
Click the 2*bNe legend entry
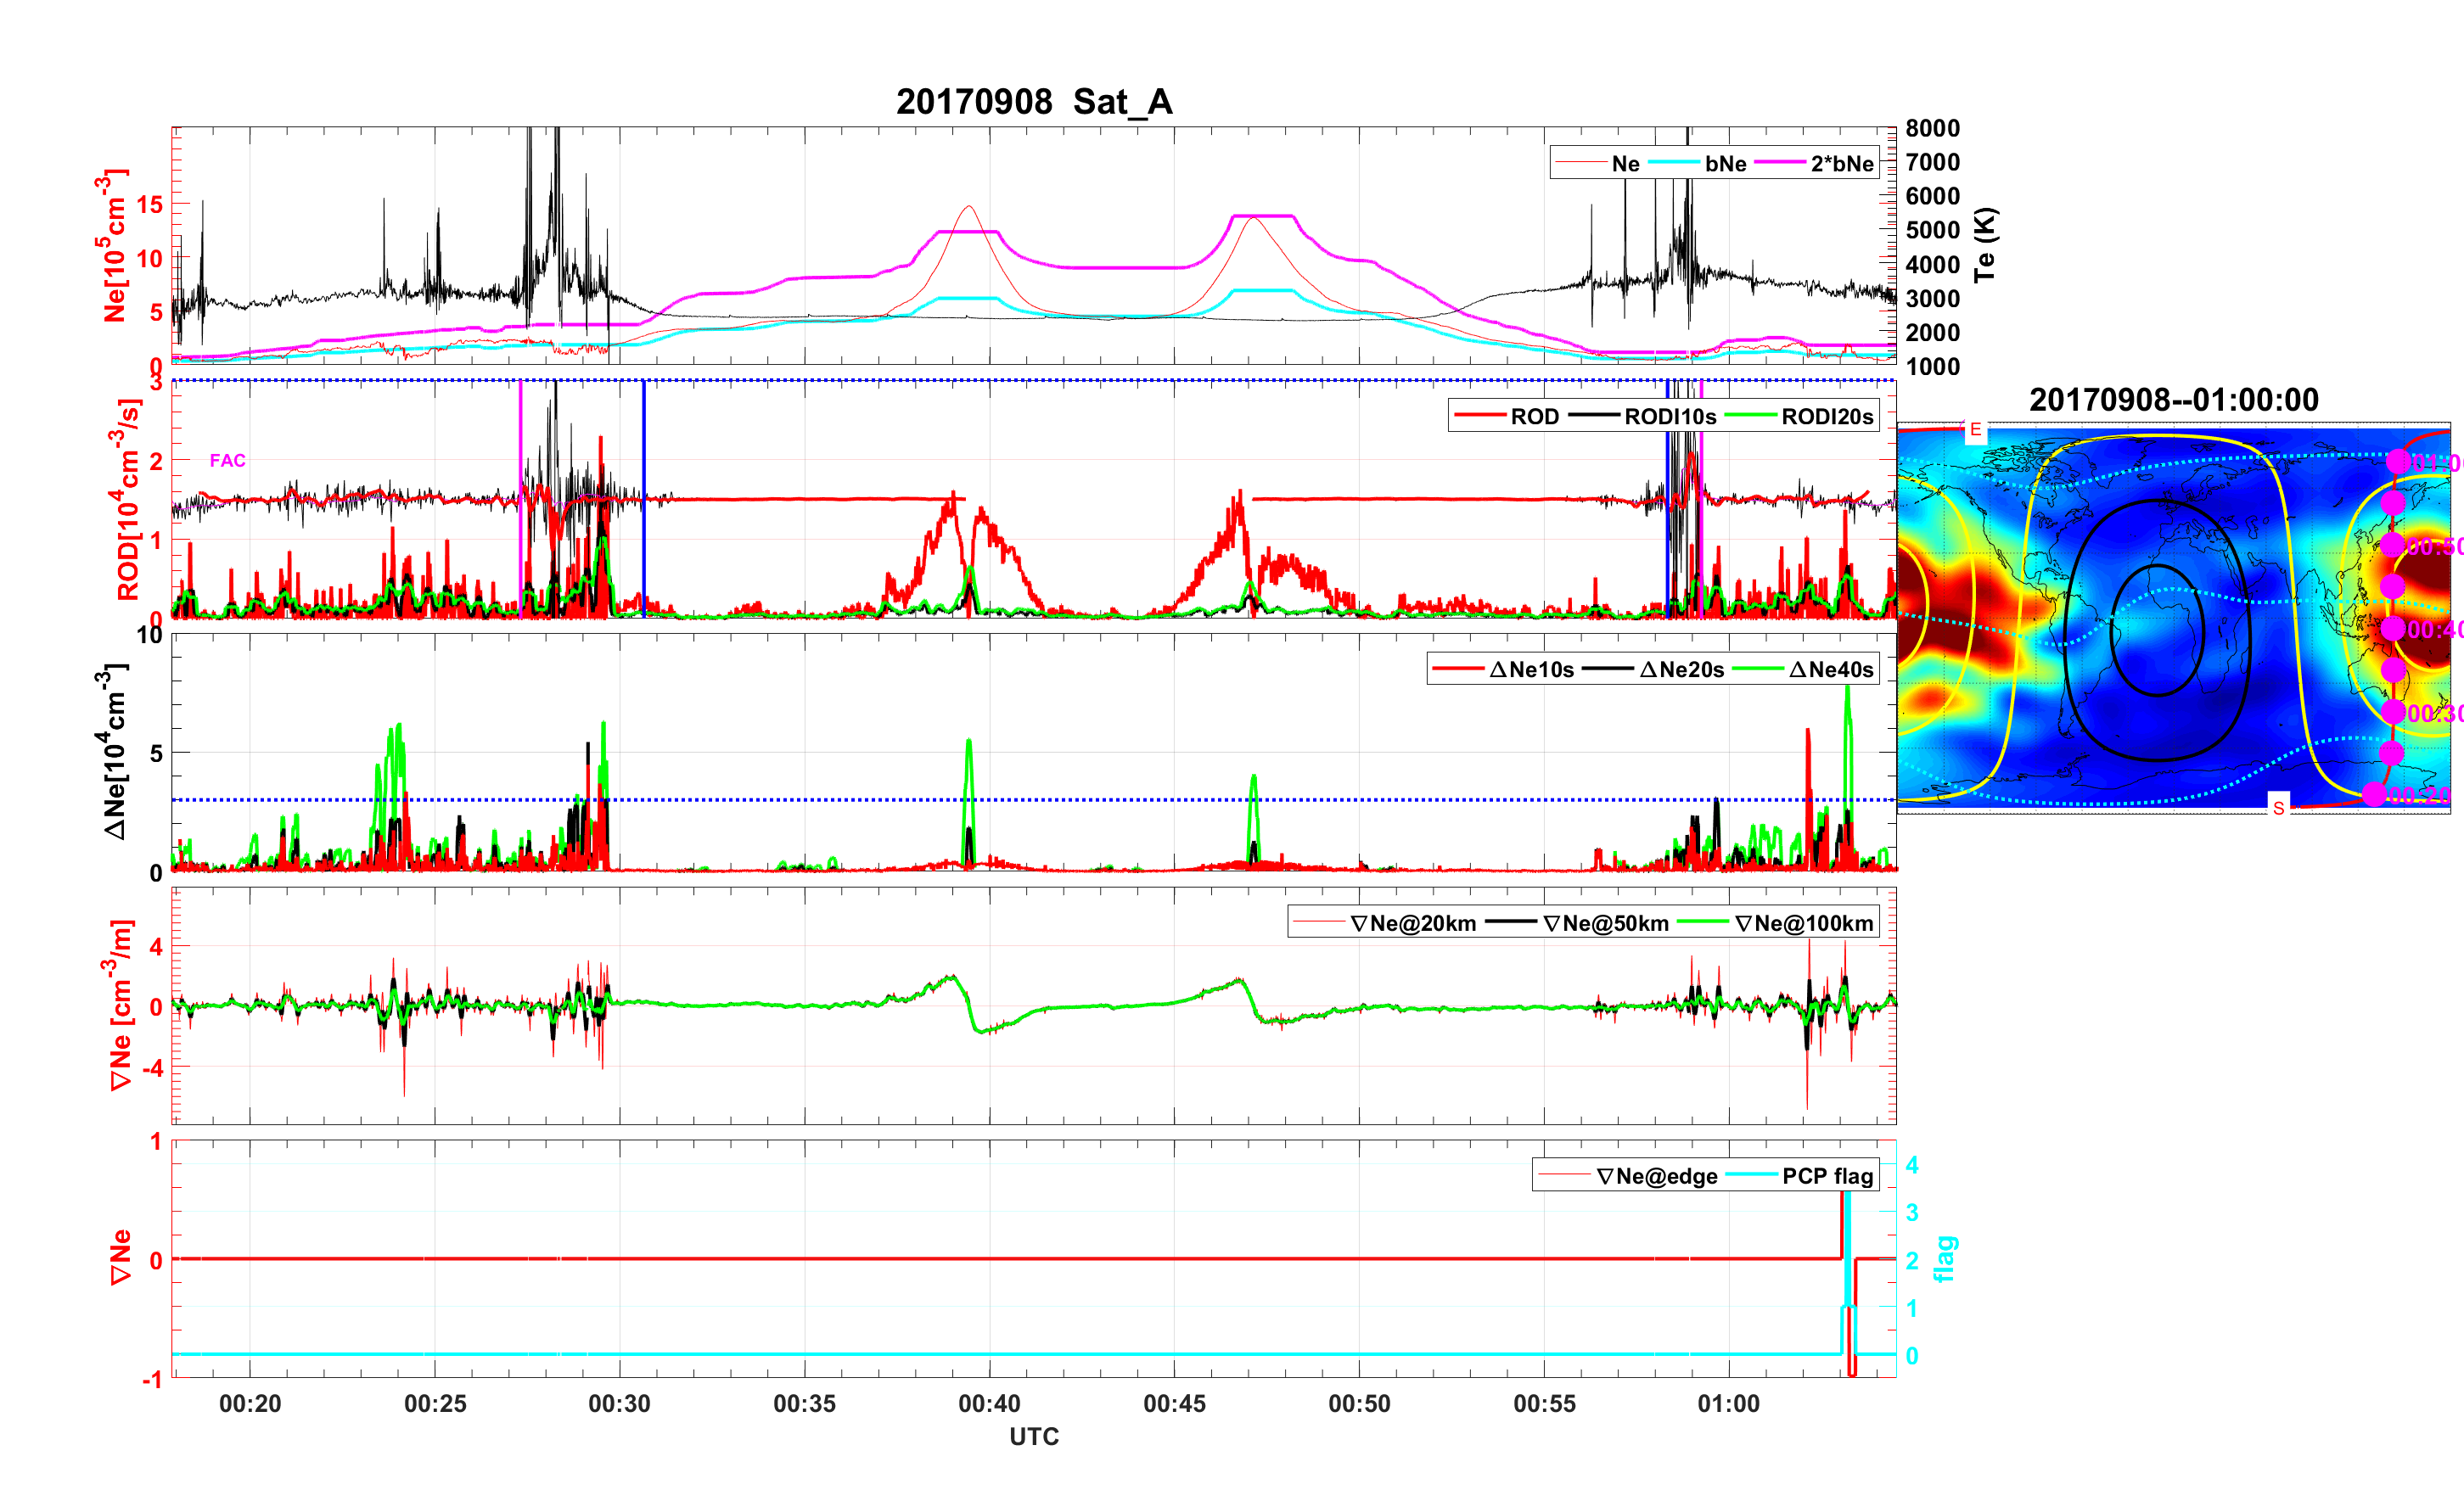1841,164
